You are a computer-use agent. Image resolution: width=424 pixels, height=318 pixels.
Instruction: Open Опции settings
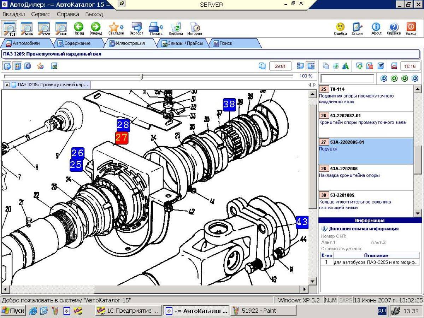[357, 29]
